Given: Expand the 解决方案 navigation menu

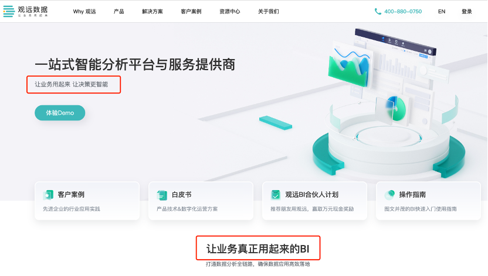Looking at the screenshot, I should [x=152, y=12].
